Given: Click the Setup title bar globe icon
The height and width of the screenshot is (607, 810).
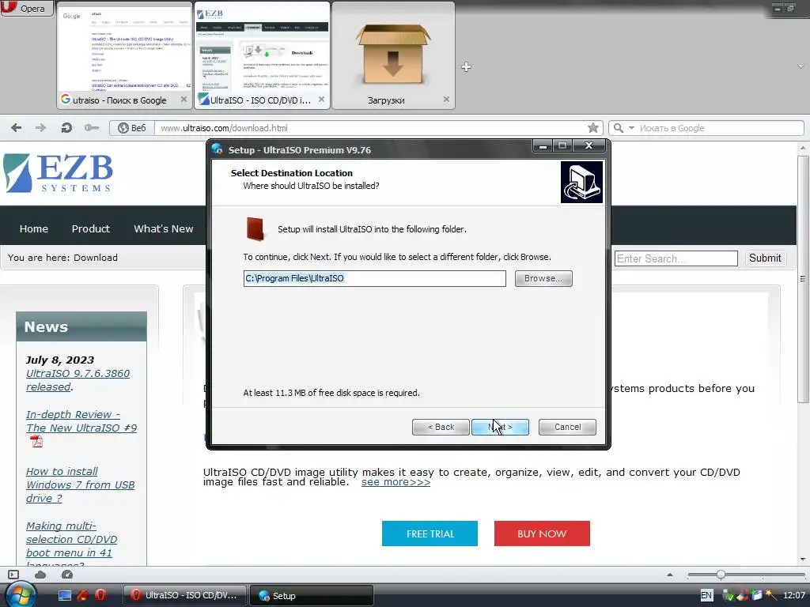Looking at the screenshot, I should (x=218, y=149).
